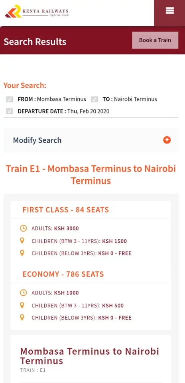The height and width of the screenshot is (383, 185).
Task: Select the FIRST CLASS - 84 SEATS heading
Action: 66,210
